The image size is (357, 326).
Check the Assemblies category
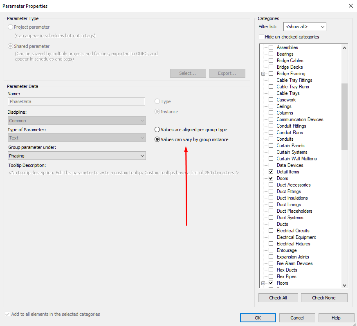pyautogui.click(x=271, y=47)
